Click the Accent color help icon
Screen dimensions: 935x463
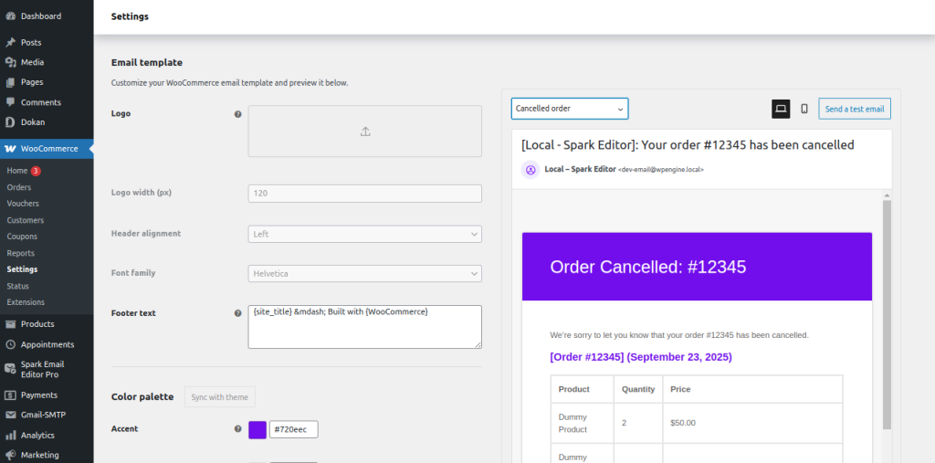point(238,428)
